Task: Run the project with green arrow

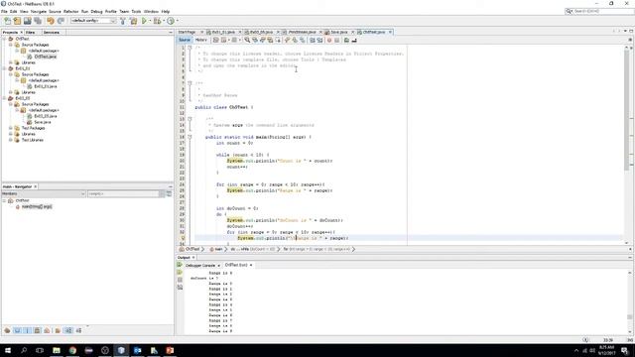Action: click(x=144, y=21)
